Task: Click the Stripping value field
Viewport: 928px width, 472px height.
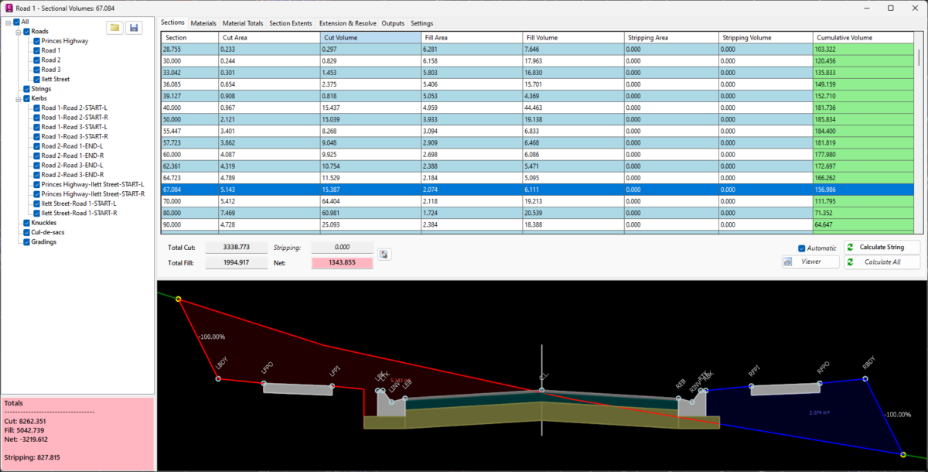Action: point(342,248)
